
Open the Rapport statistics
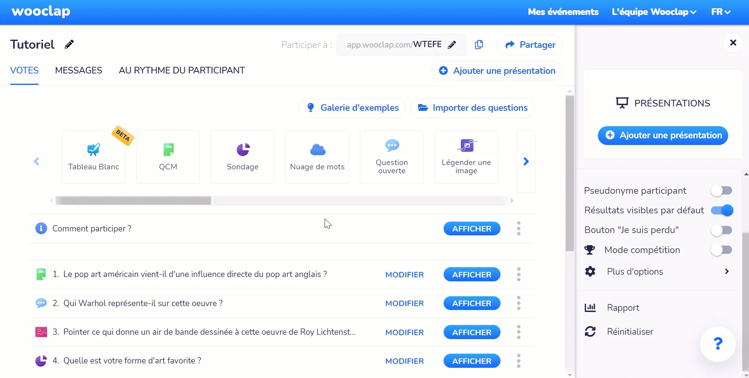(x=623, y=308)
